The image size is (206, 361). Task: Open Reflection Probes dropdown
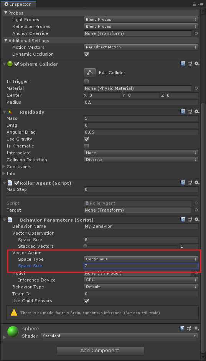point(141,26)
